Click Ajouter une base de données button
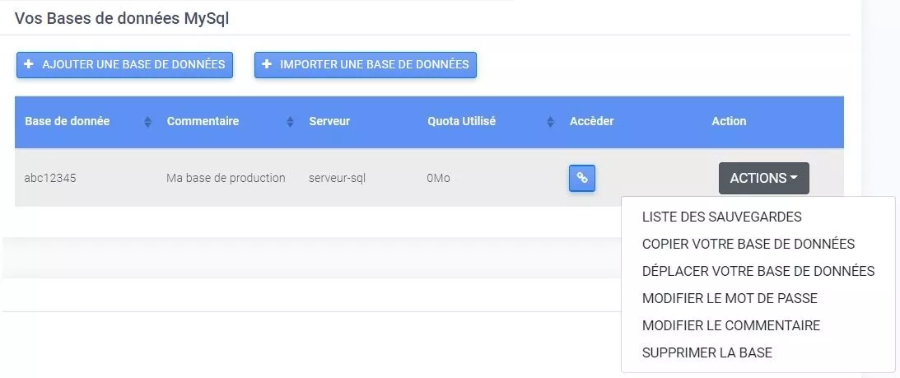Viewport: 900px width, 378px height. 124,65
